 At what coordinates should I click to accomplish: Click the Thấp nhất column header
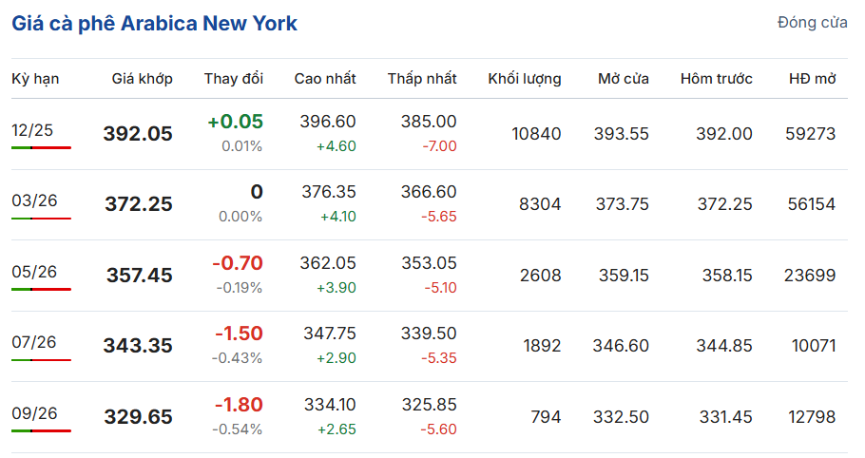tap(422, 79)
